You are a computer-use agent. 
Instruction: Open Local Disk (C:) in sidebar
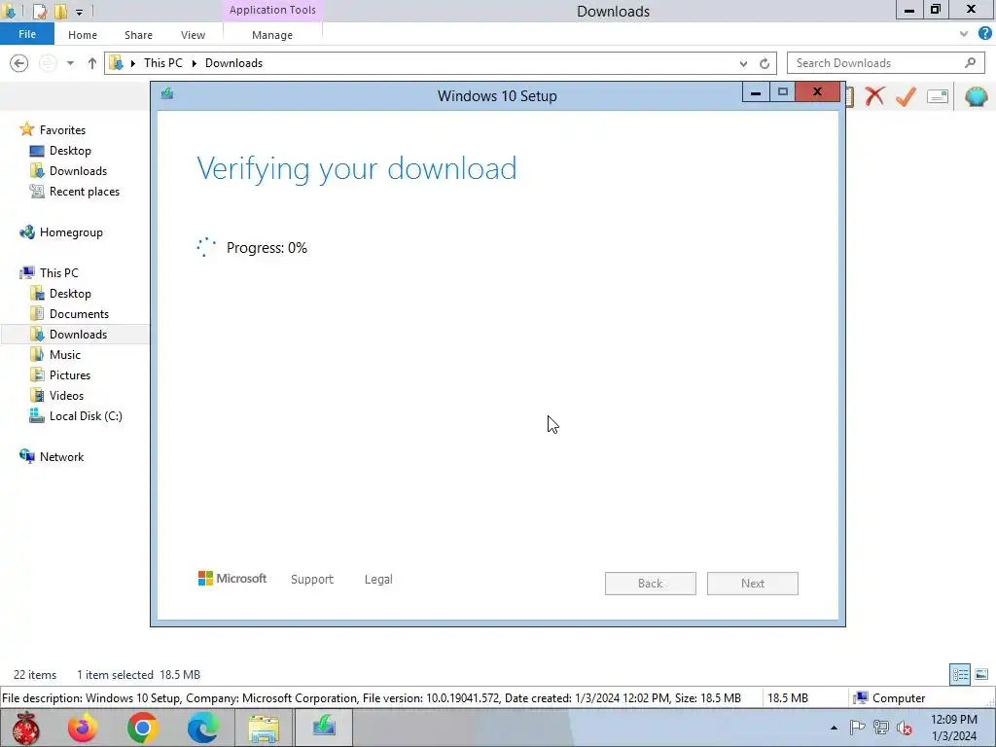coord(86,416)
